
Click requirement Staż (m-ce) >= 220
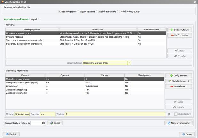(x=86, y=40)
